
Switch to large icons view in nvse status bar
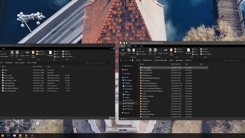point(113,118)
